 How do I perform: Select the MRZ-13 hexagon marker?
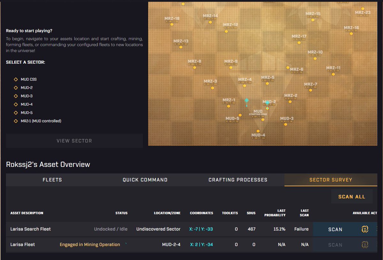(181, 47)
